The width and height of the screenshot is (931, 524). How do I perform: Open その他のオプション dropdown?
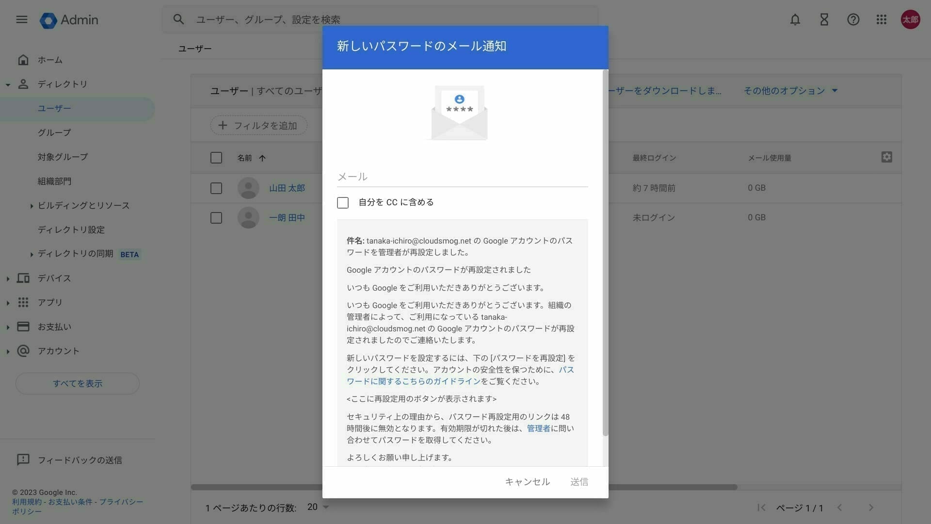point(790,91)
